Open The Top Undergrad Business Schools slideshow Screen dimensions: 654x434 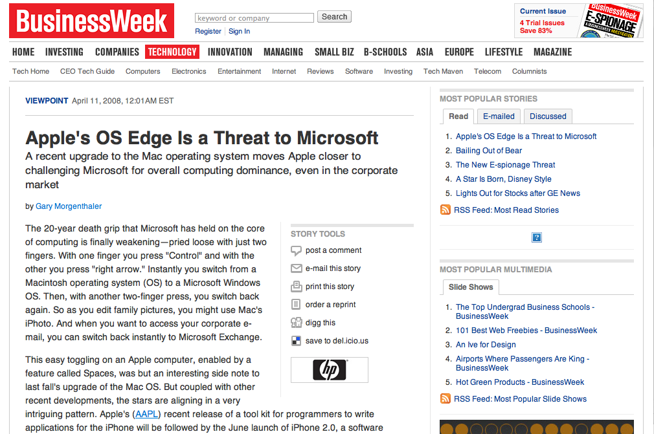(525, 312)
